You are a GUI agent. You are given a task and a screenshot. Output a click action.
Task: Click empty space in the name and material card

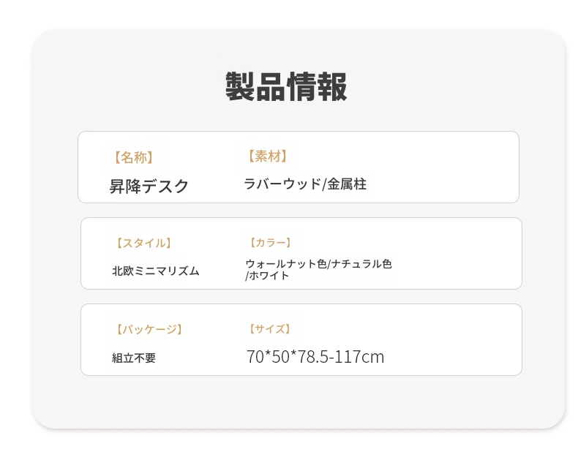click(443, 167)
